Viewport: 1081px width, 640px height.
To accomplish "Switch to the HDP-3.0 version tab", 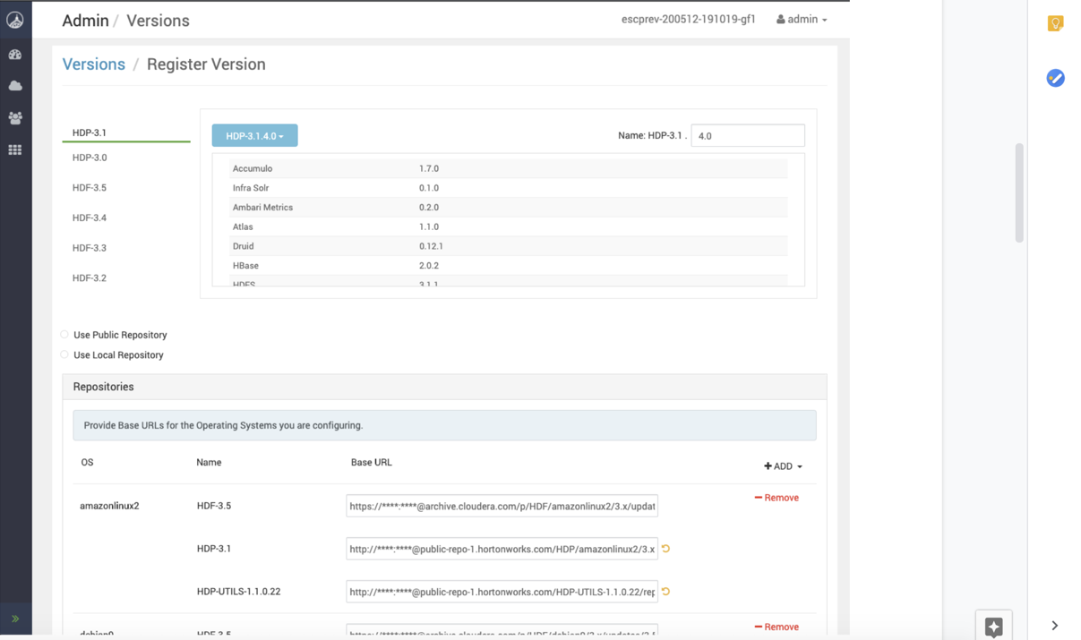I will pyautogui.click(x=90, y=158).
